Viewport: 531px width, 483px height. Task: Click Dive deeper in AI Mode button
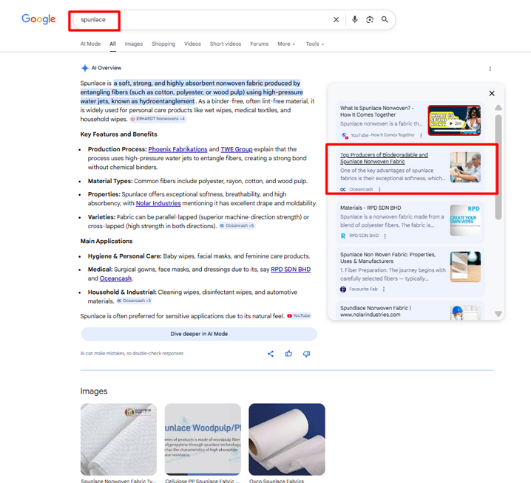point(199,334)
